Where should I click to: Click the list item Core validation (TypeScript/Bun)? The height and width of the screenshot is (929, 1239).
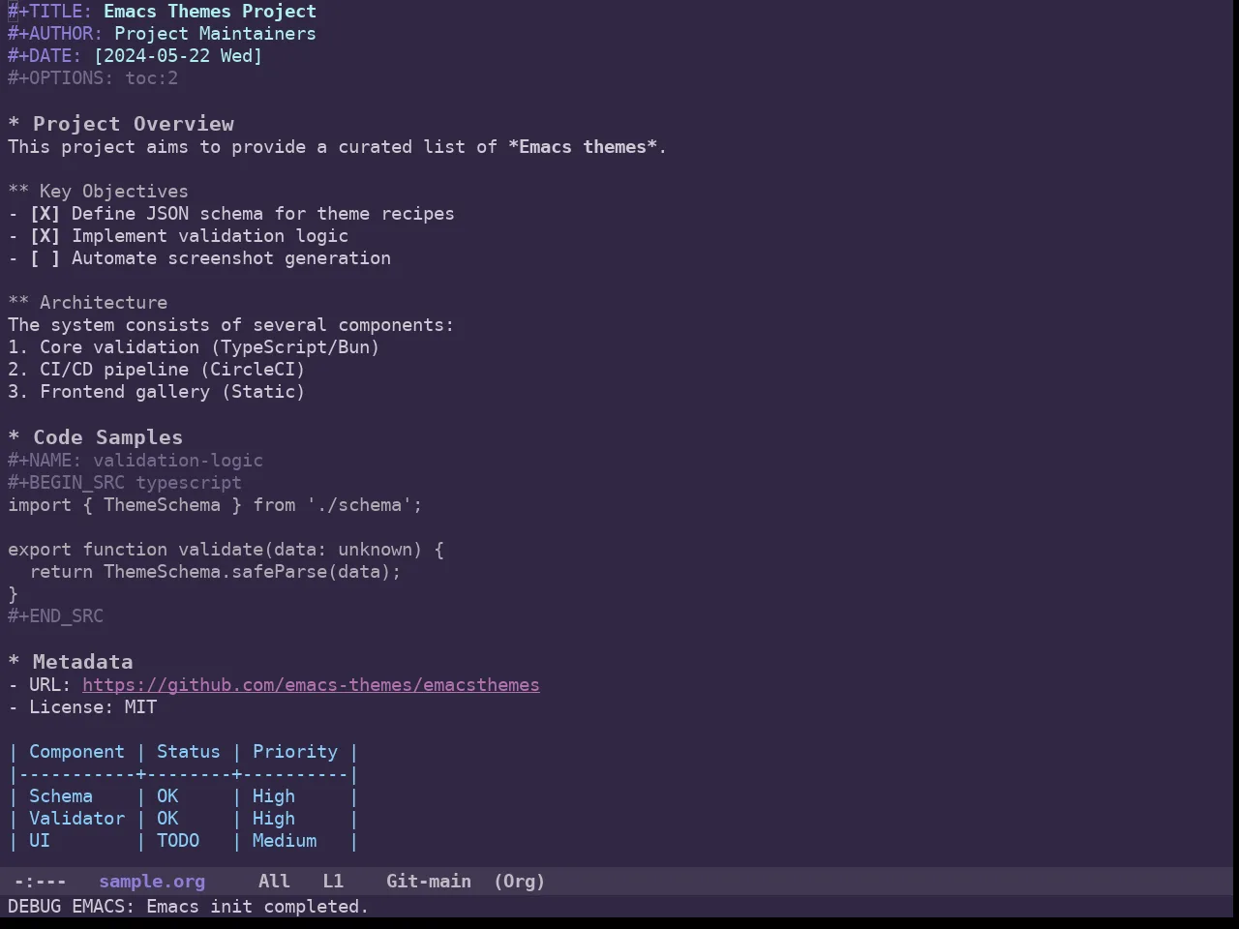[194, 347]
